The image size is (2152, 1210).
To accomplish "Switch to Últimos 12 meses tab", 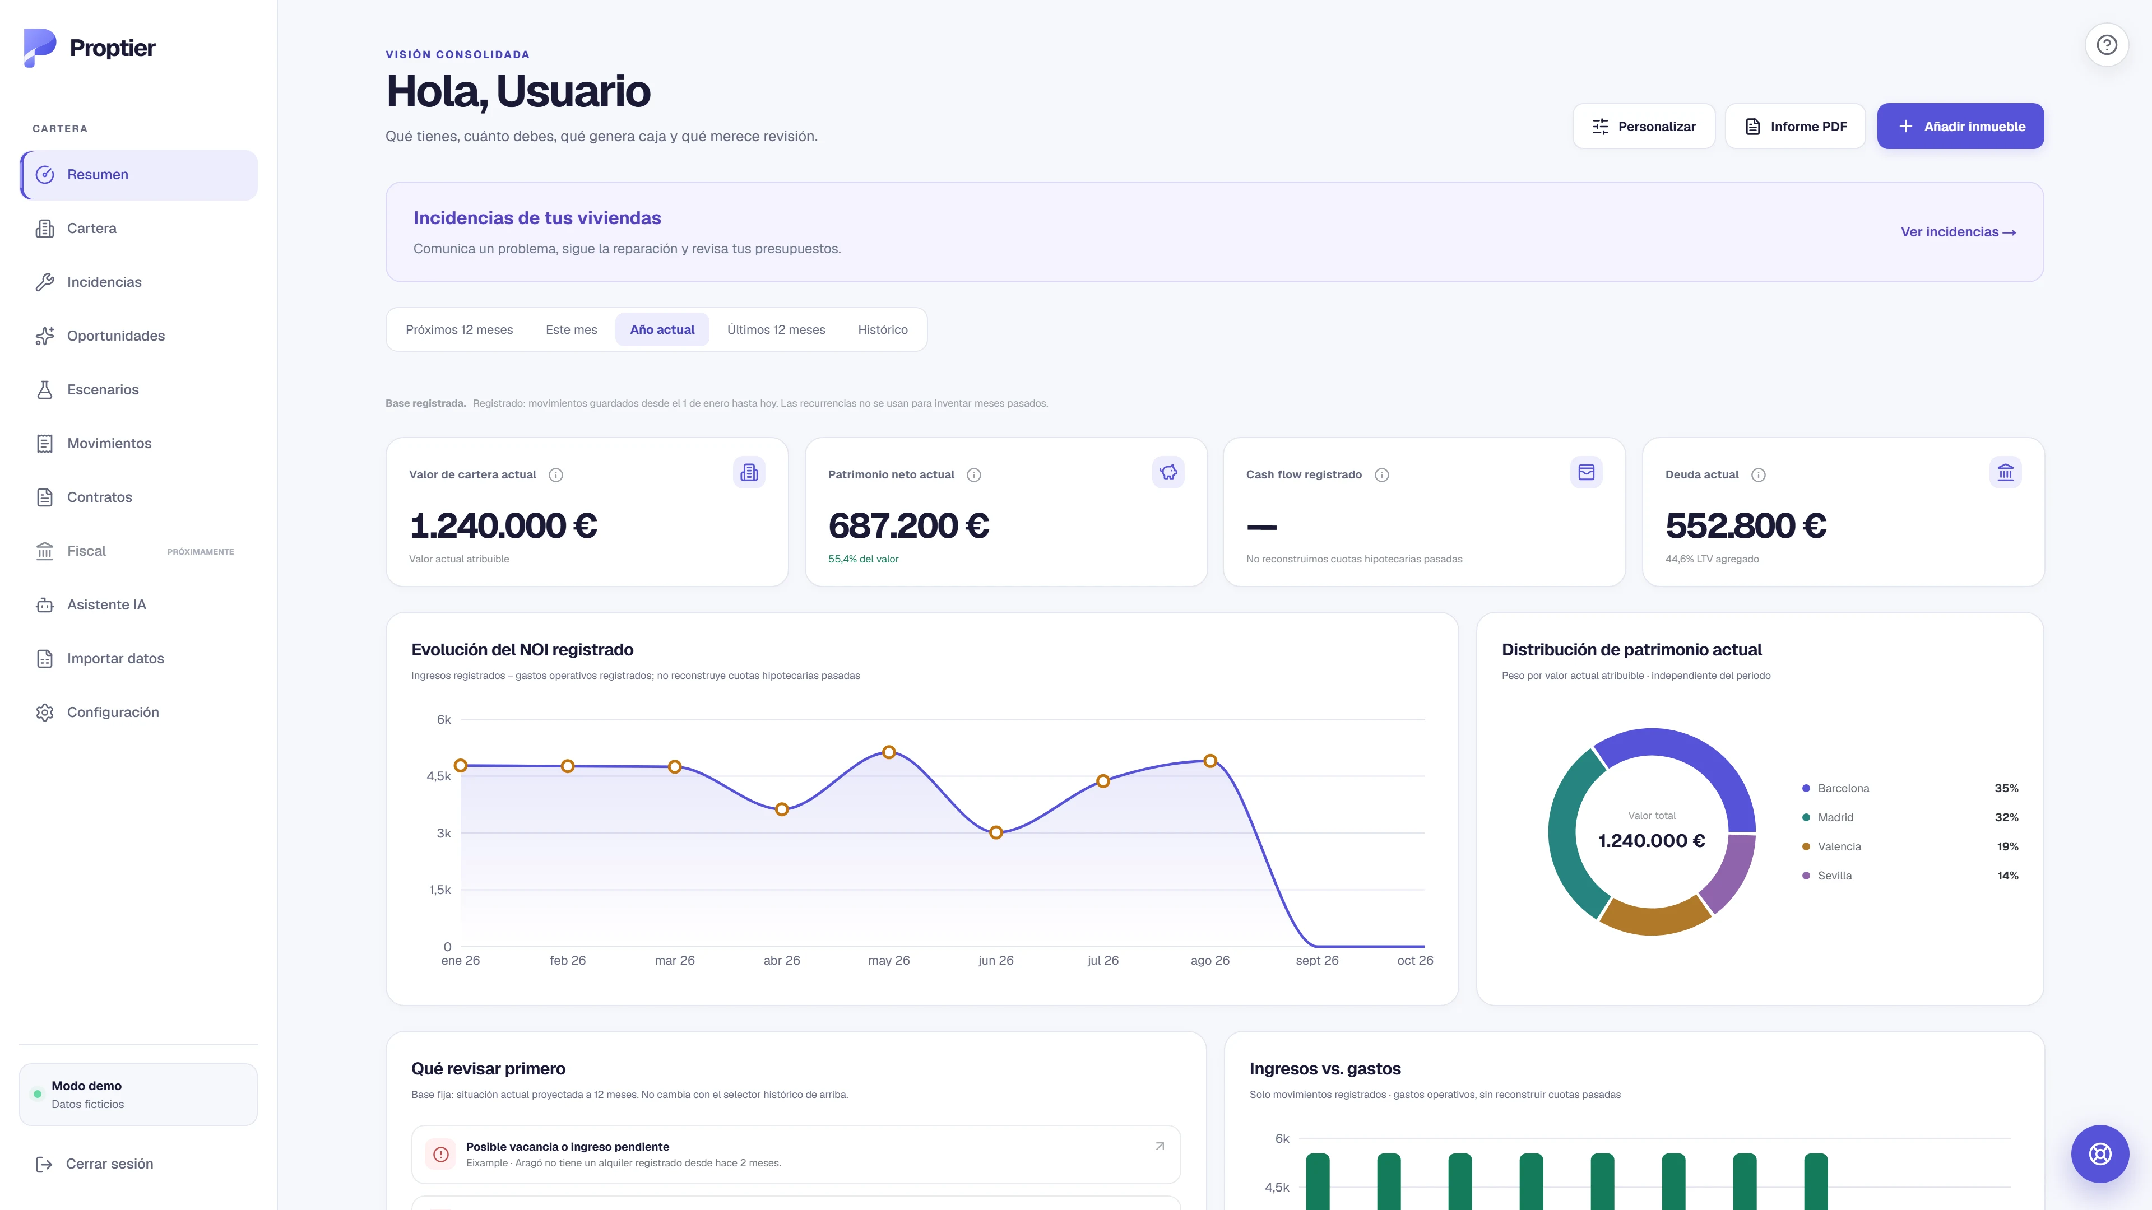I will [776, 330].
